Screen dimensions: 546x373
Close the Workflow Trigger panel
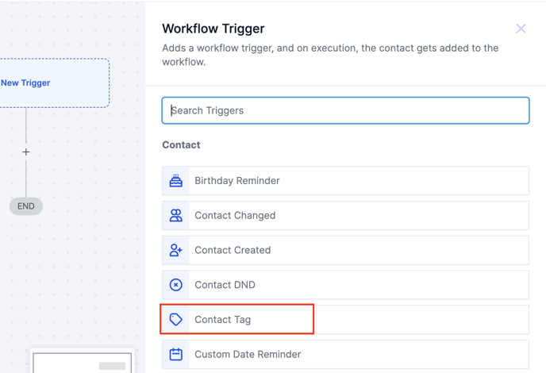pyautogui.click(x=521, y=29)
